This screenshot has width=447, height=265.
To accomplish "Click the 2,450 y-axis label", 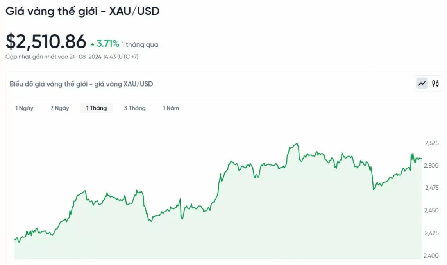I will 431,211.
